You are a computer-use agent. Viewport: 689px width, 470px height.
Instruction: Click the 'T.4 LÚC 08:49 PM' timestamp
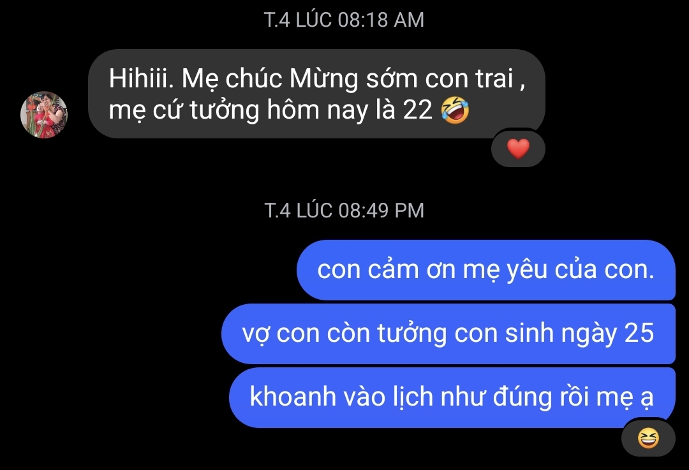[x=344, y=210]
